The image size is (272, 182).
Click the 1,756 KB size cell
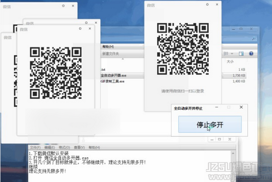coord(239,75)
